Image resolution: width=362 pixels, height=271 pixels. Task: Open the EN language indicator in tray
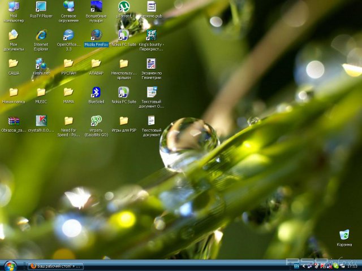click(x=296, y=266)
